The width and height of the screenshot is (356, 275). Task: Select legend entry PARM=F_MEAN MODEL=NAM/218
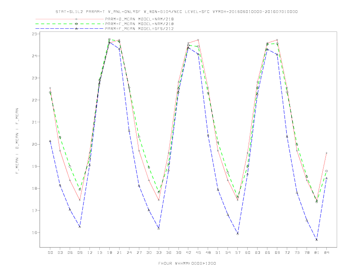click(139, 24)
